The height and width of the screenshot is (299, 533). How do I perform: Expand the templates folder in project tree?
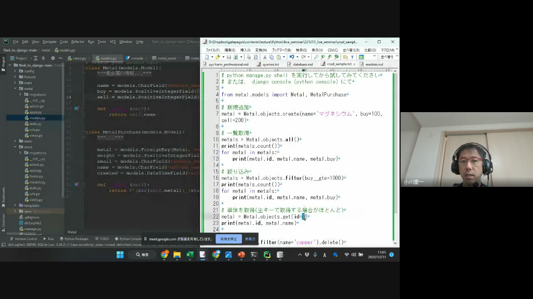15,206
